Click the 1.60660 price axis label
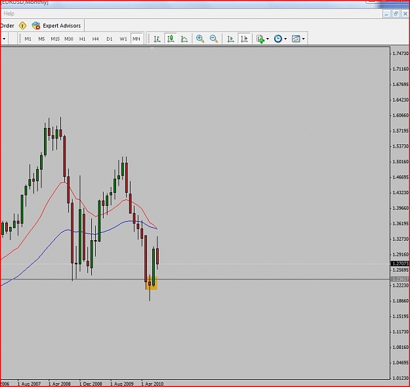Screen dimensions: 410x387 [x=401, y=115]
